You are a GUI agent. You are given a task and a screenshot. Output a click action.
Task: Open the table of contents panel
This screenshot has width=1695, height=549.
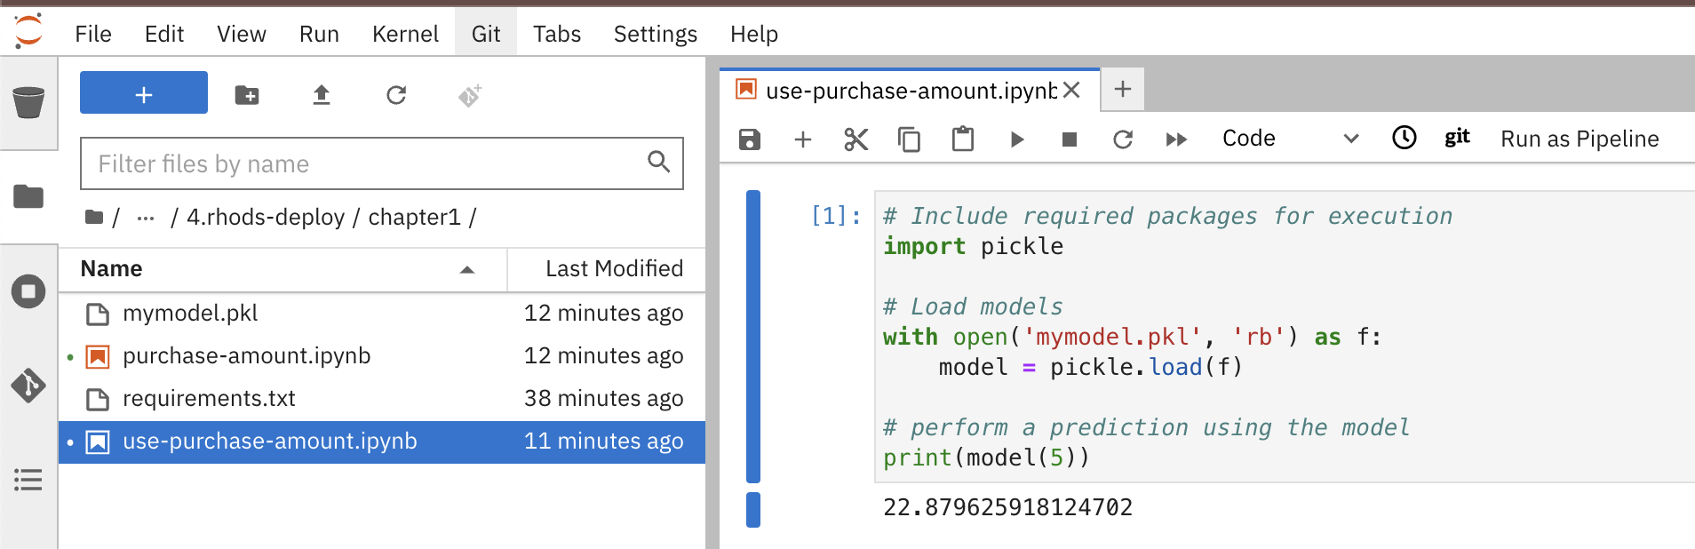click(28, 481)
